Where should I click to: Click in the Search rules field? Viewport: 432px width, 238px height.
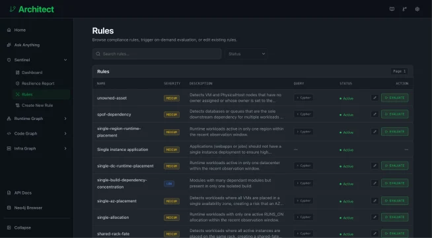click(x=157, y=54)
